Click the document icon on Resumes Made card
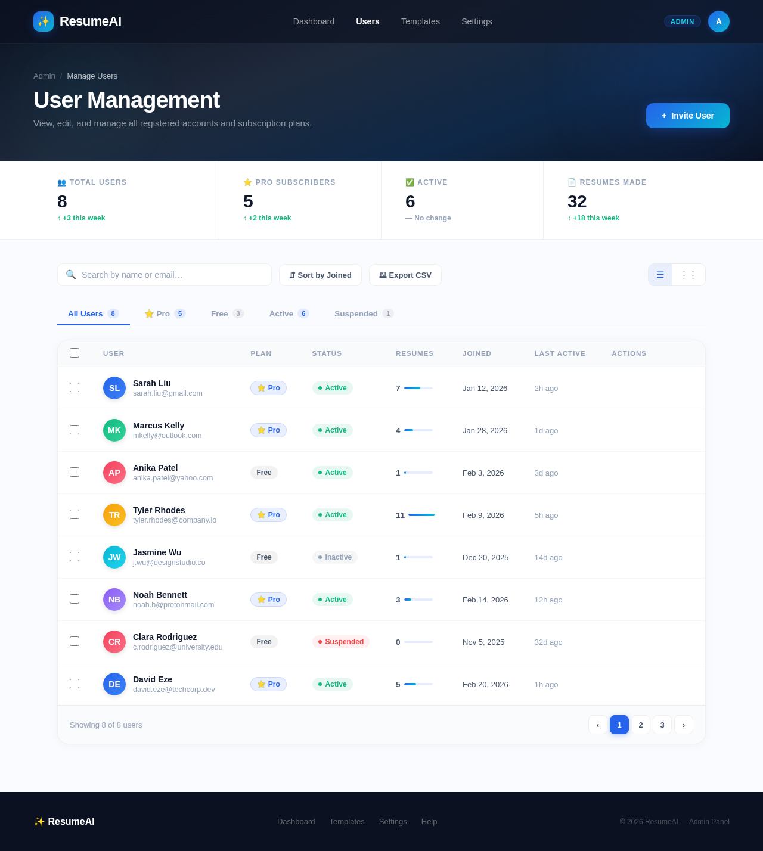The width and height of the screenshot is (763, 851). point(571,182)
